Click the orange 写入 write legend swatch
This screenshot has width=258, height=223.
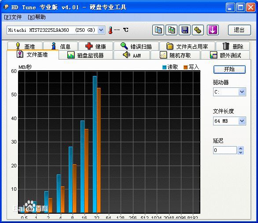coord(185,67)
